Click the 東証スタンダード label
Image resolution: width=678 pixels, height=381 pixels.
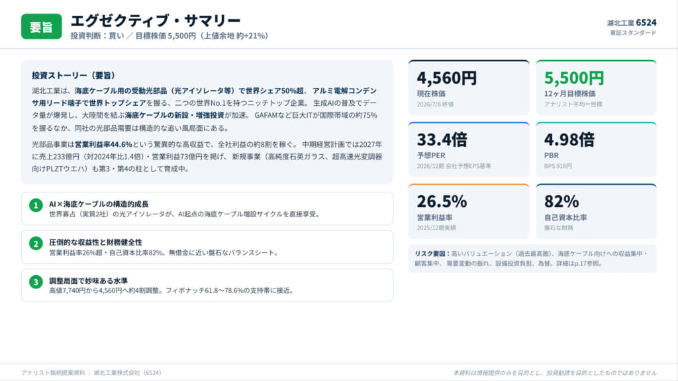coord(633,33)
